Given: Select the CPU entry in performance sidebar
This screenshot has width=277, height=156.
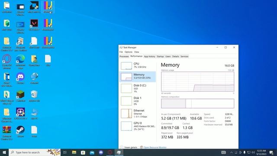Looking at the screenshot, I should (x=138, y=65).
